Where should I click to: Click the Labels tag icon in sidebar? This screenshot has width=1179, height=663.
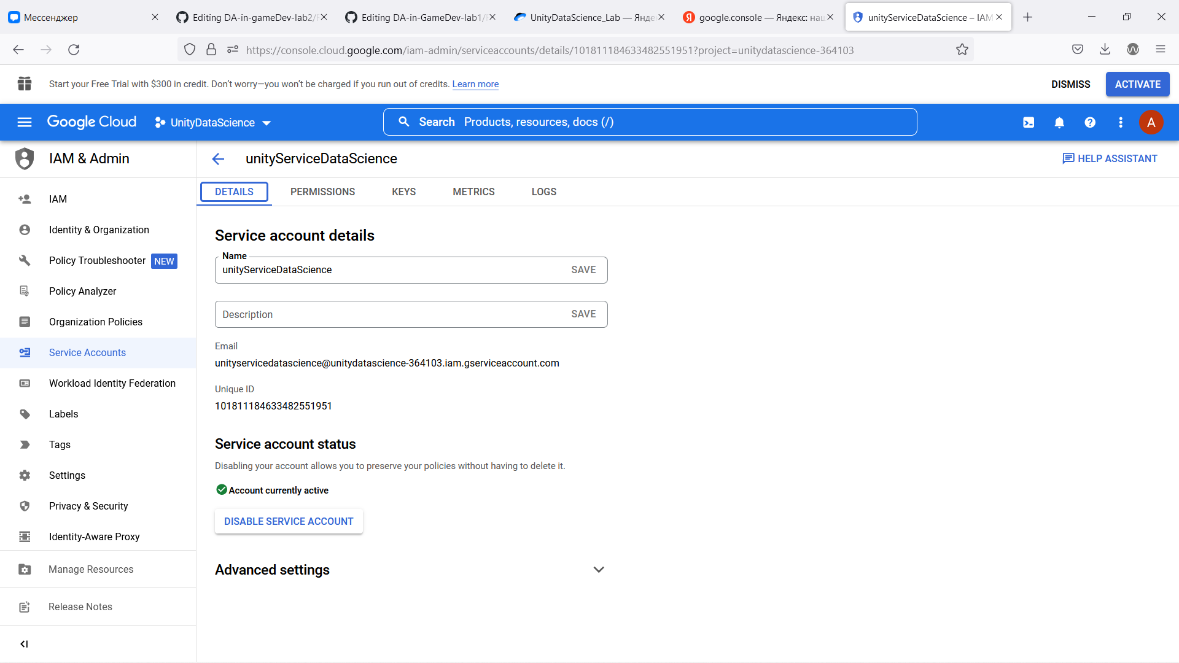[25, 414]
